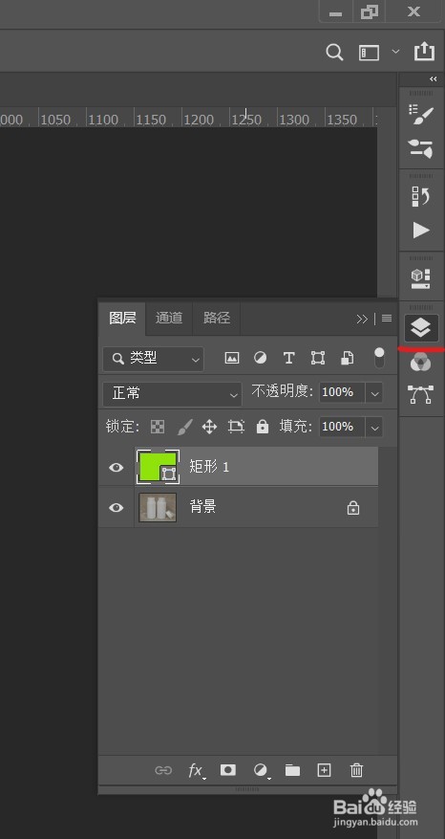The image size is (445, 839).
Task: Open the History panel icon
Action: tap(421, 196)
